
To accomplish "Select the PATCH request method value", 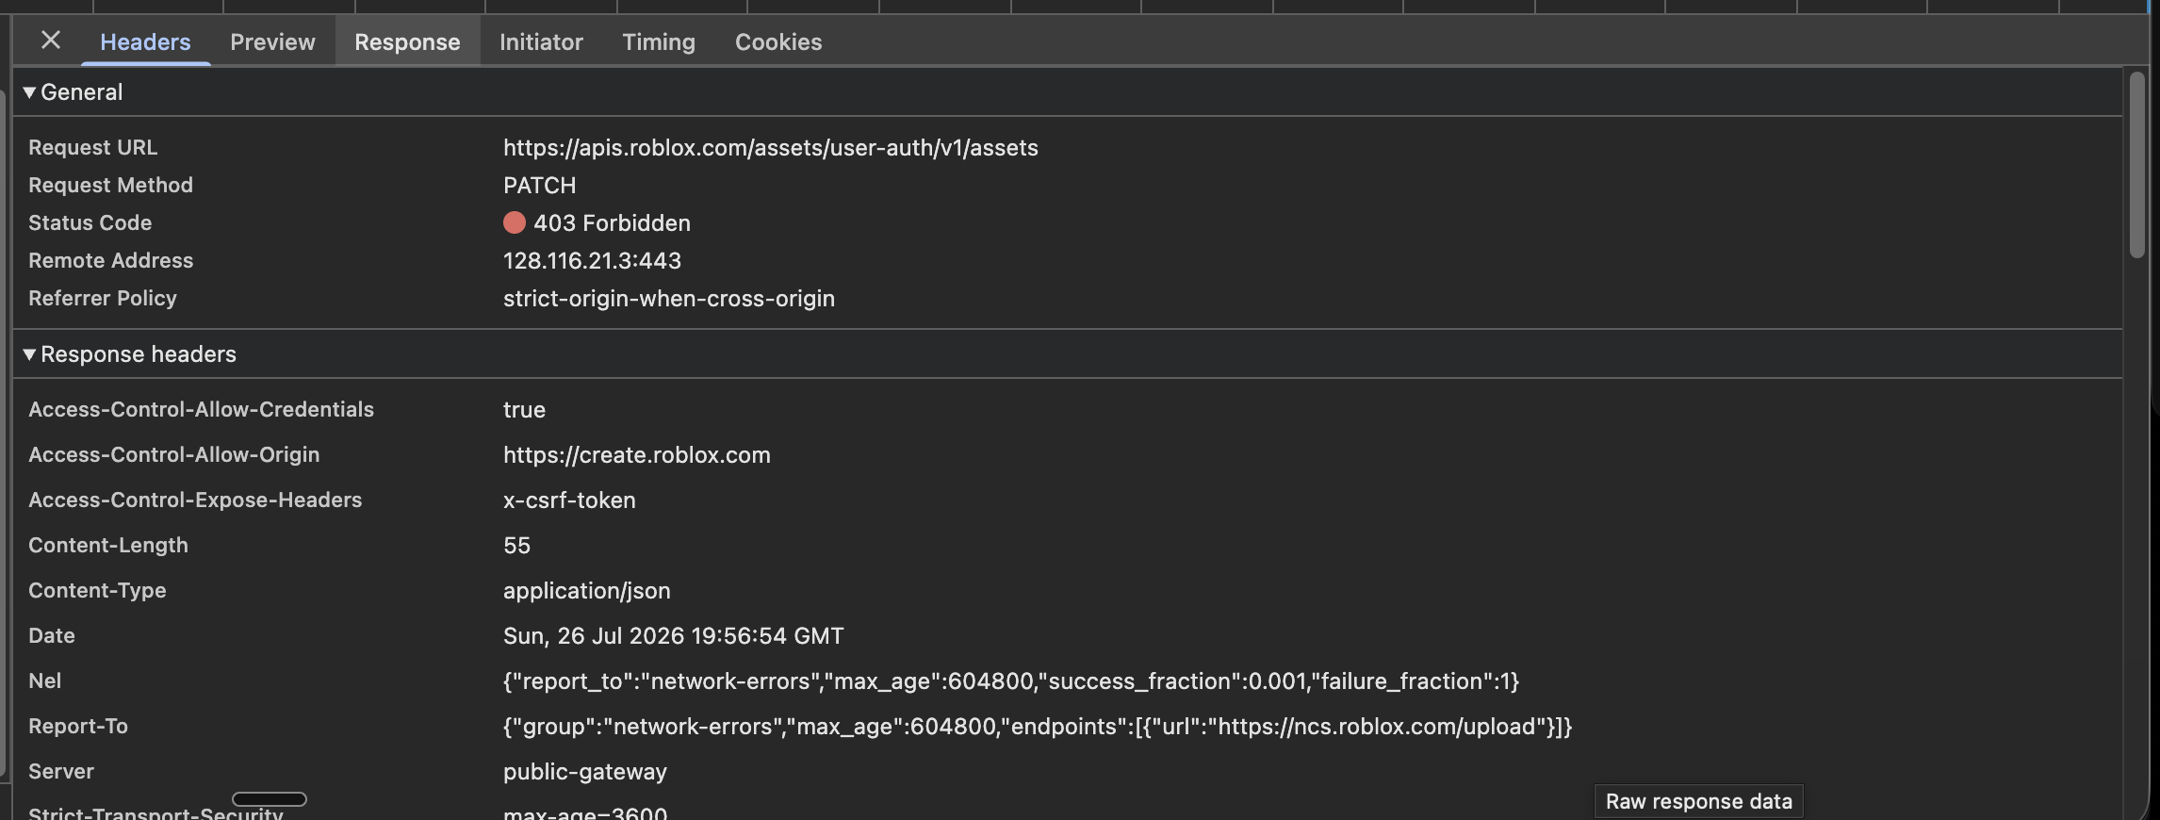I will (539, 185).
